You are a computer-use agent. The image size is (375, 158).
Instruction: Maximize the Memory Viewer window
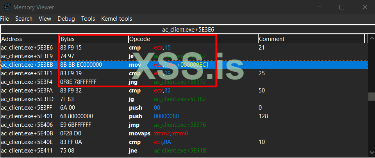tap(342, 7)
